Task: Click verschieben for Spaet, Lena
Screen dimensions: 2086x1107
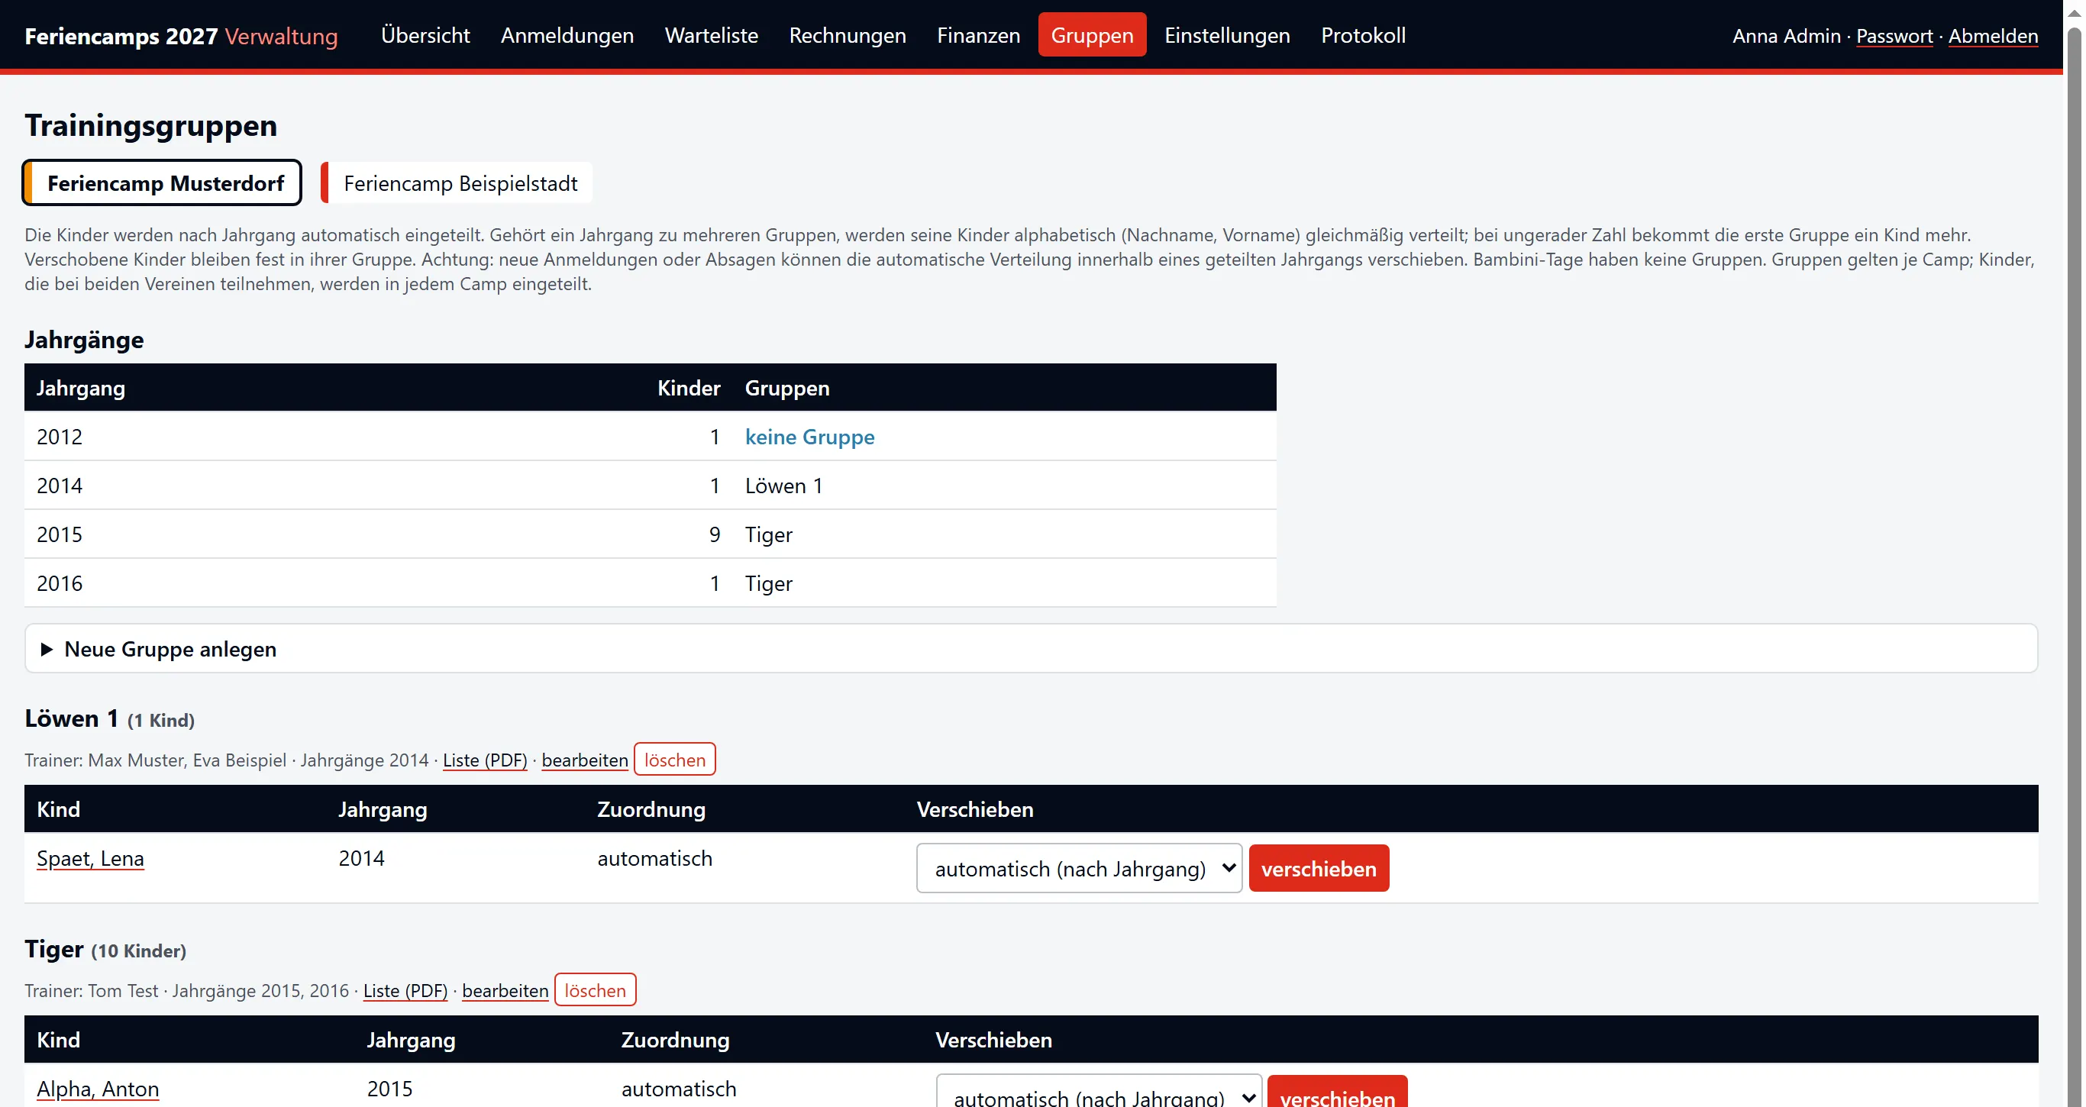Action: (x=1319, y=868)
